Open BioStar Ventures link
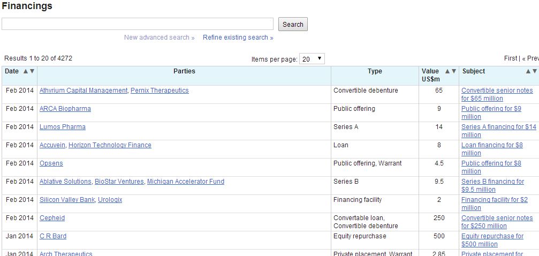The height and width of the screenshot is (256, 539). click(x=119, y=182)
